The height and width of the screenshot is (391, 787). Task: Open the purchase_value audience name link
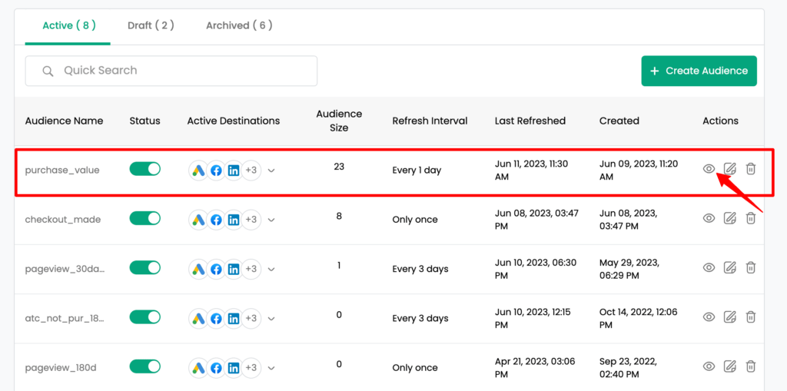click(62, 171)
